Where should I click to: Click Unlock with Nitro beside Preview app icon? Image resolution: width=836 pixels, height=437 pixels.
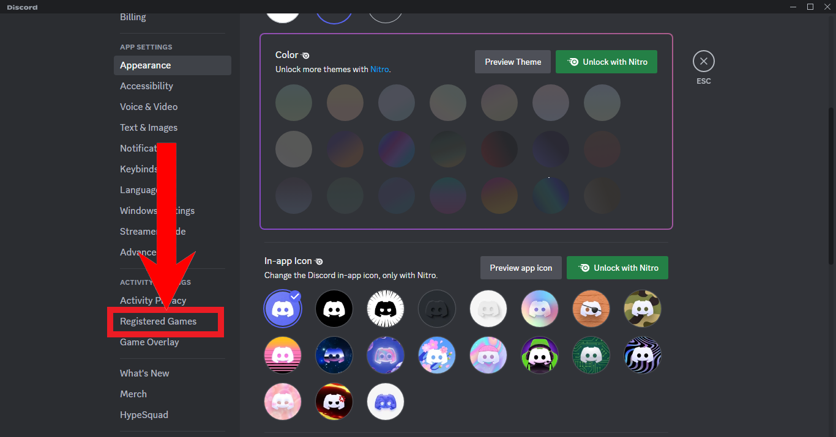(618, 268)
